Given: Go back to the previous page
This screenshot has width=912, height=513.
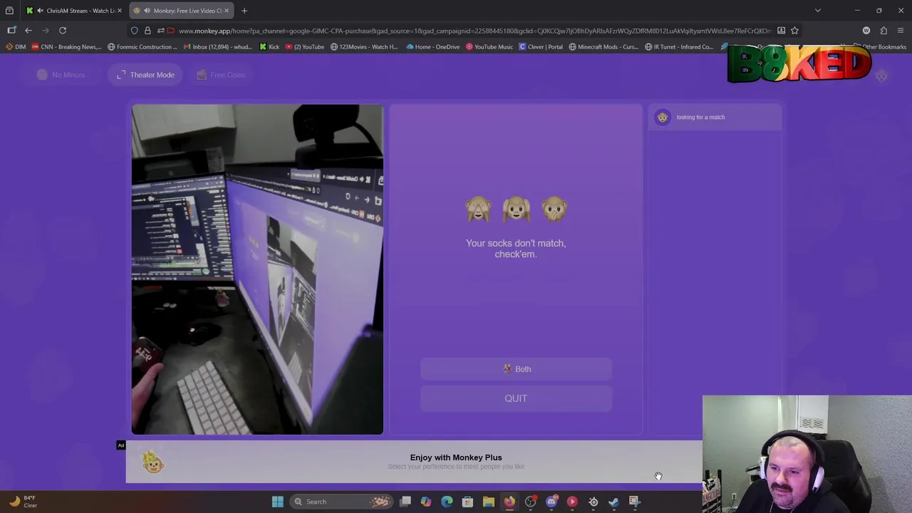Looking at the screenshot, I should 28,31.
